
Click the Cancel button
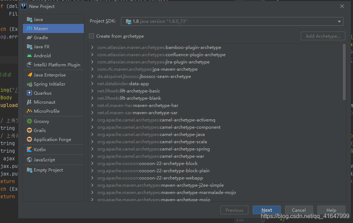(299, 210)
